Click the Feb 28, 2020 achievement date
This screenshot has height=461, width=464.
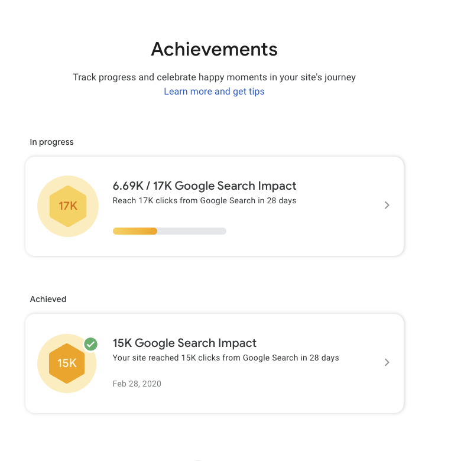[137, 384]
